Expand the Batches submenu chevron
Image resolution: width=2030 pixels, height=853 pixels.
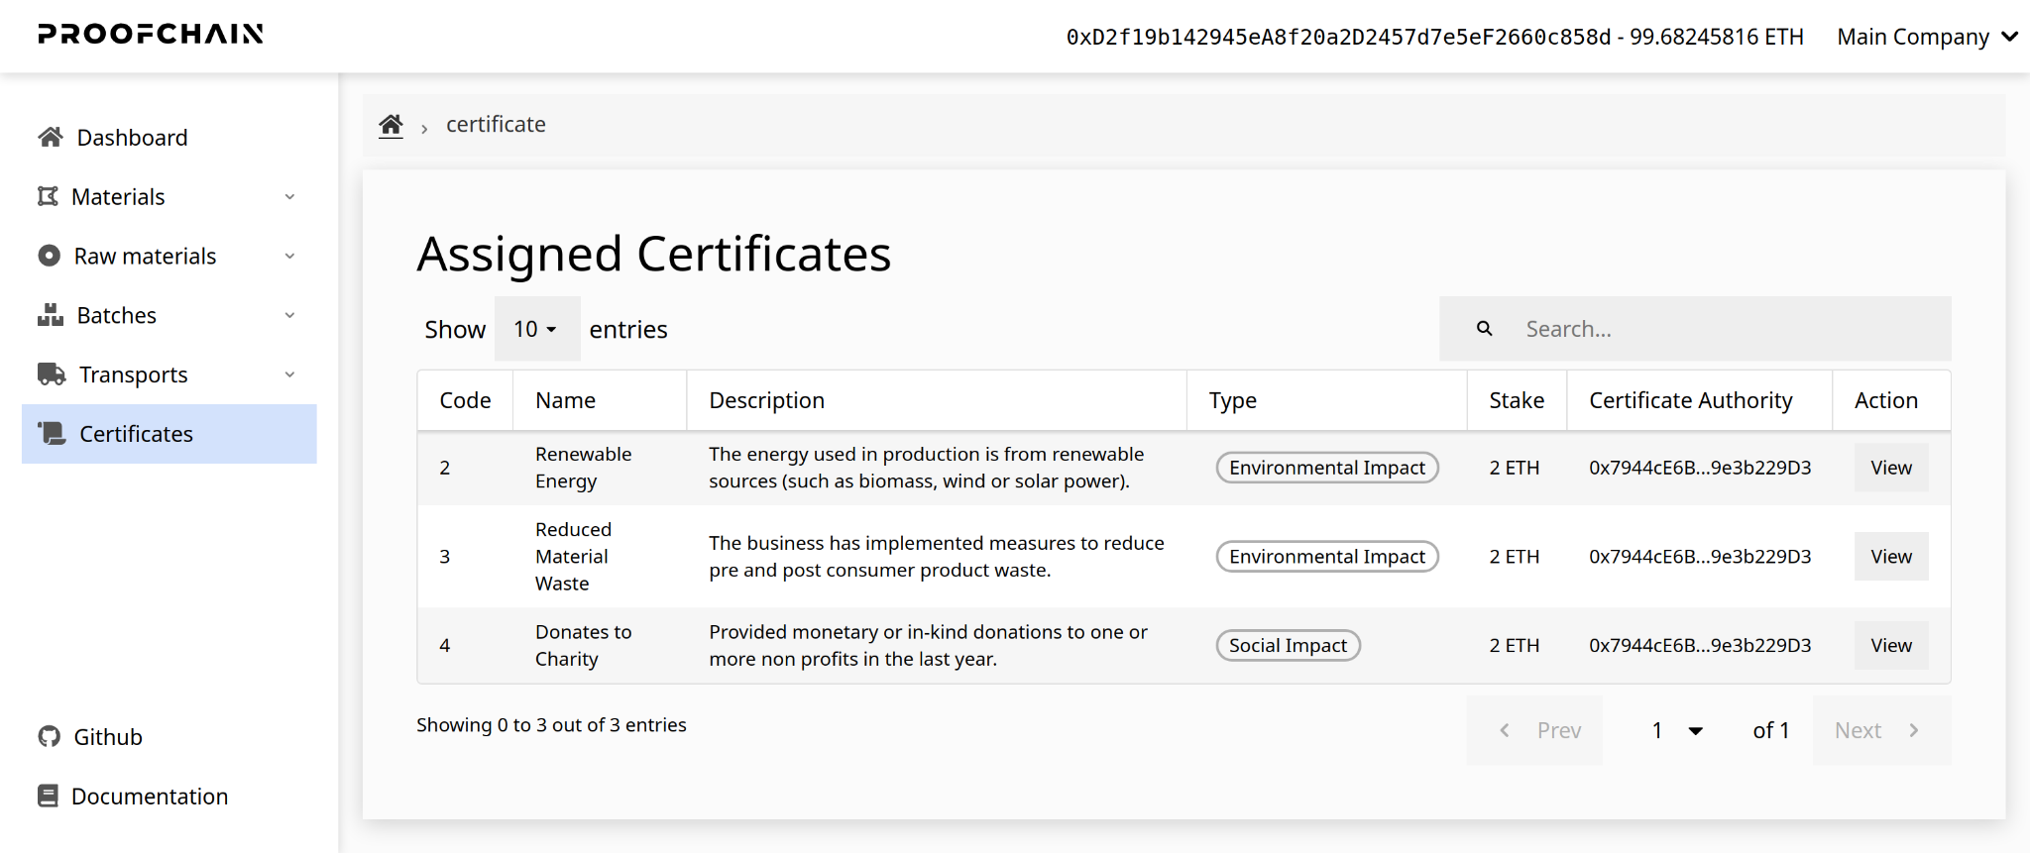pyautogui.click(x=289, y=316)
